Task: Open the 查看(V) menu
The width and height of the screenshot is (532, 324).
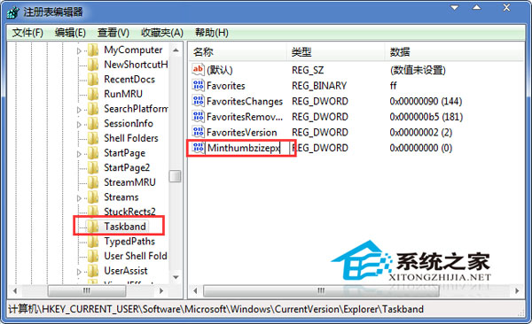Action: [x=113, y=33]
